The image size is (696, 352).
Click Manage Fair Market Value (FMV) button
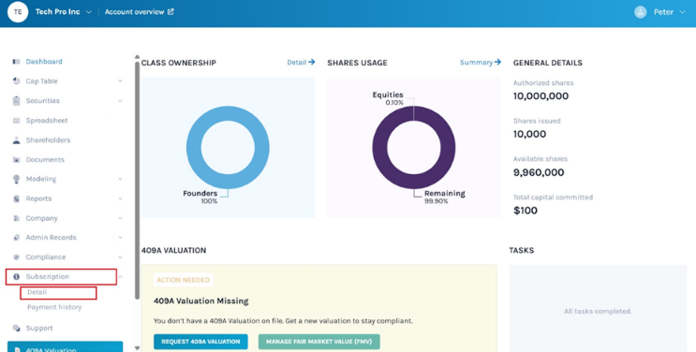pyautogui.click(x=318, y=342)
